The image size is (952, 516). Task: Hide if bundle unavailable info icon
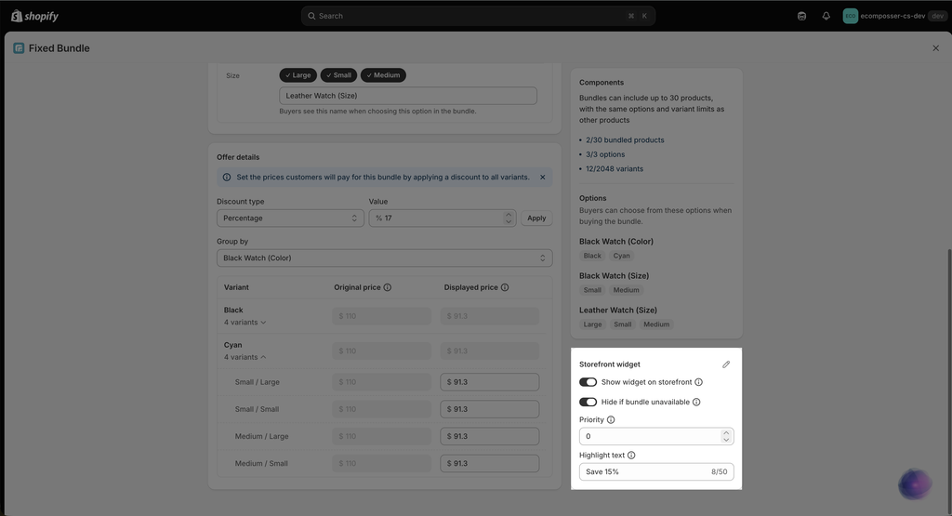tap(696, 402)
